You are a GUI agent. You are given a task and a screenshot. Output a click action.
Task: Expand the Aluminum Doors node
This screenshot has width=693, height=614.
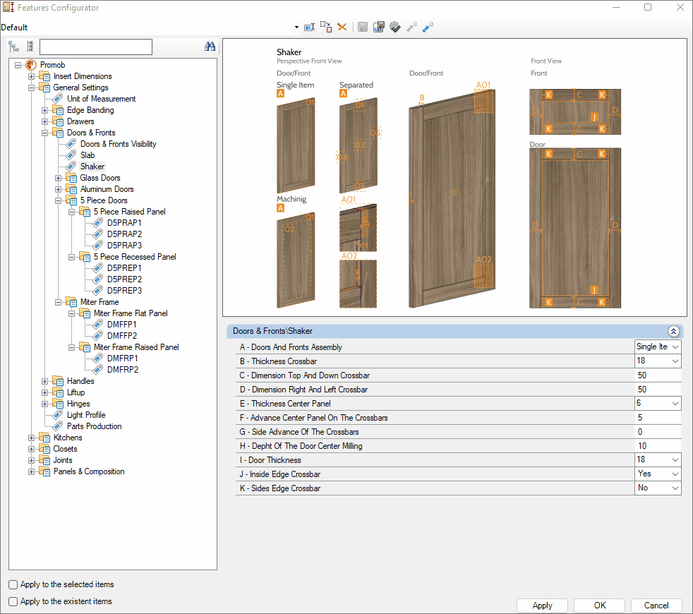(59, 189)
